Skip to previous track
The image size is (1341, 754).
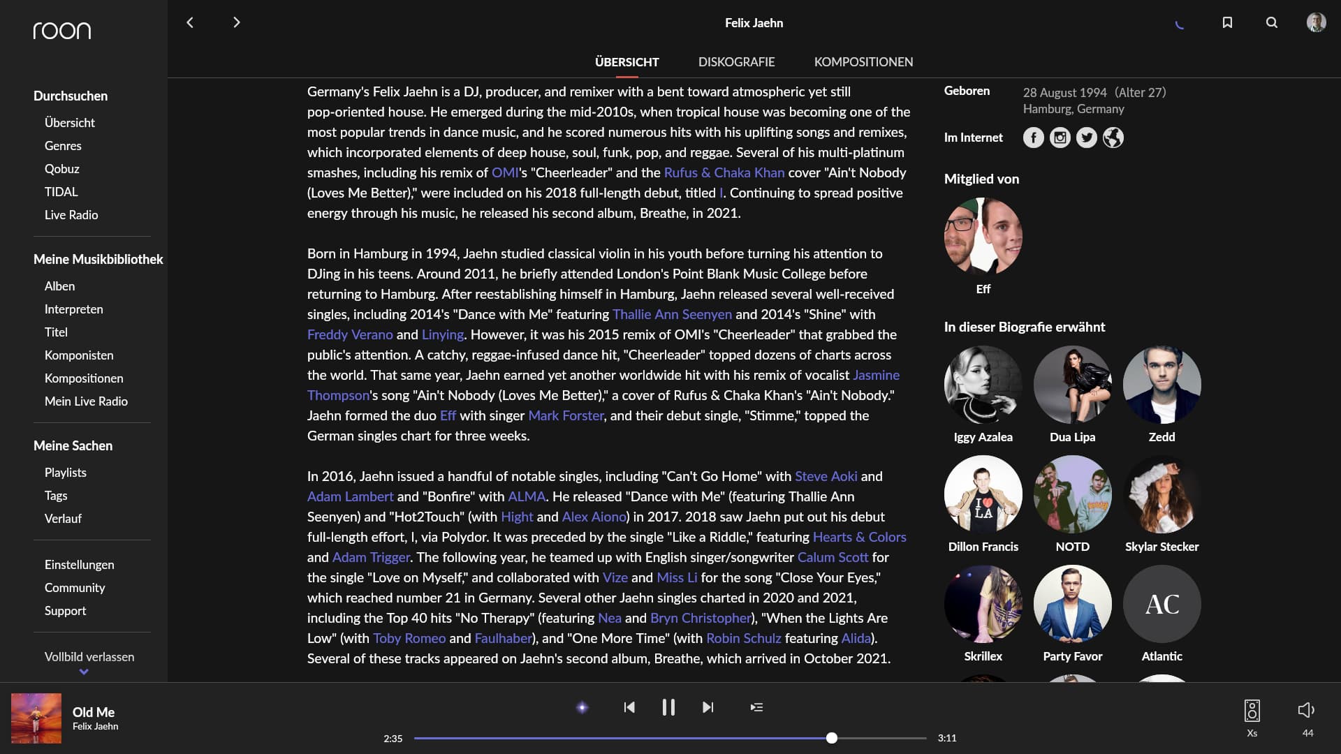[x=629, y=707]
